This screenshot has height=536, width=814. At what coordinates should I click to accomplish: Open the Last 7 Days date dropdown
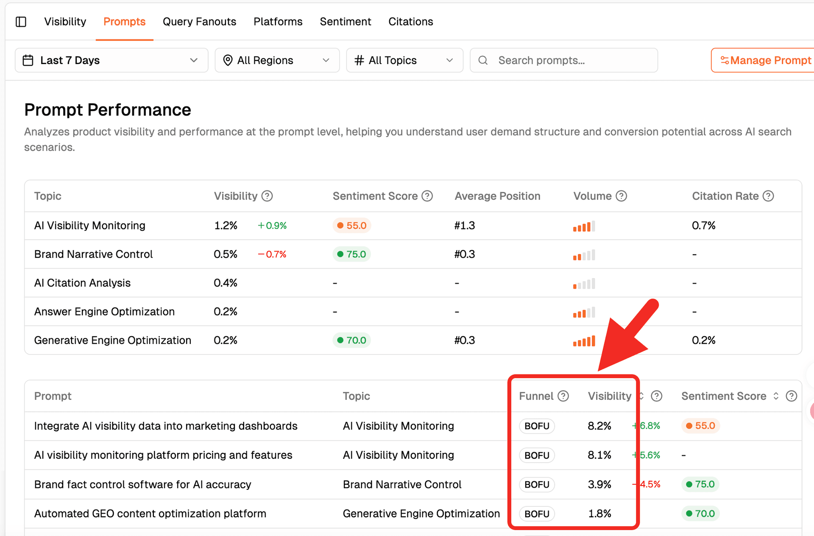coord(112,60)
